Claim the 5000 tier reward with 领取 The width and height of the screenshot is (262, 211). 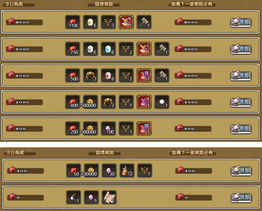(241, 49)
